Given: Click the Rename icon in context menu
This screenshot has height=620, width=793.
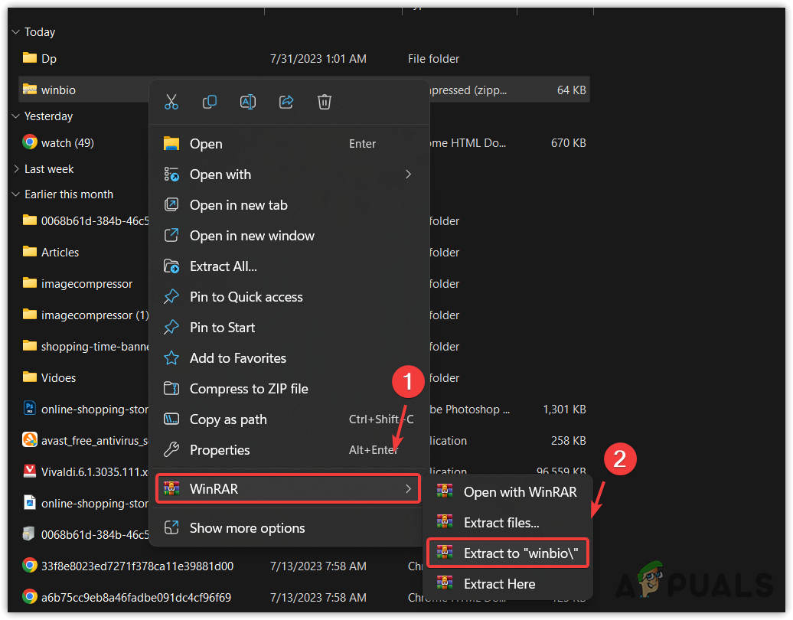Looking at the screenshot, I should pyautogui.click(x=248, y=102).
